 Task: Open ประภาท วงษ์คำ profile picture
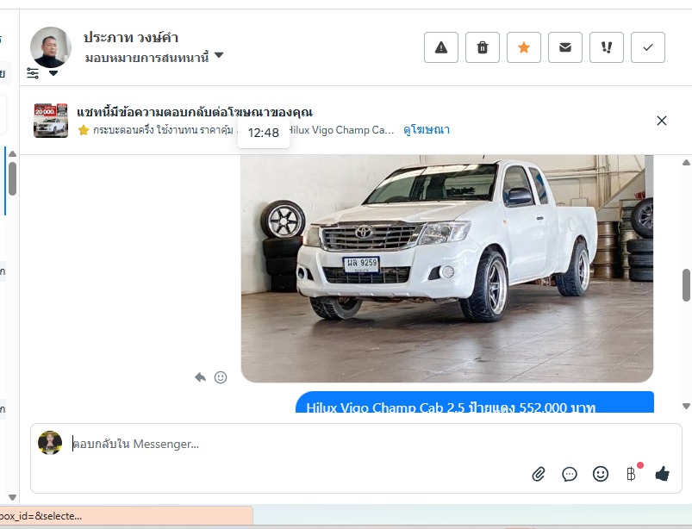click(x=51, y=47)
